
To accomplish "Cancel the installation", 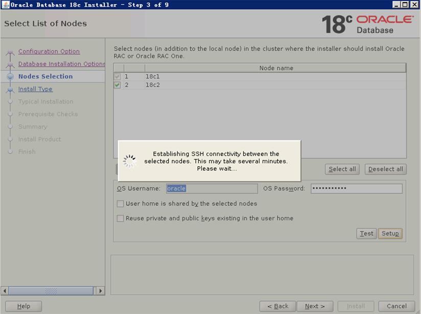I will 396,306.
